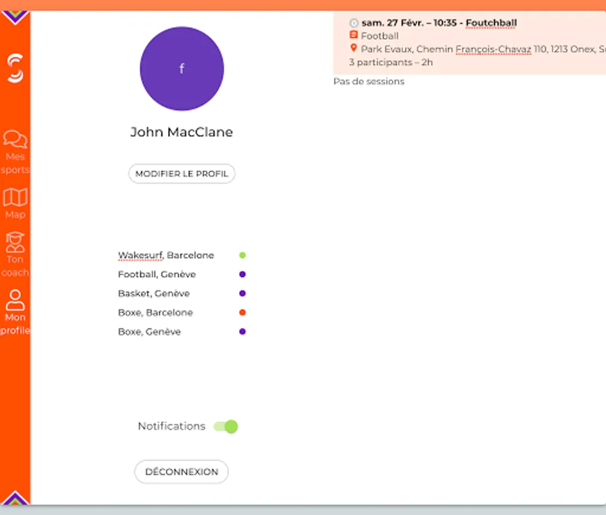Click the purple profile avatar
Image resolution: width=606 pixels, height=515 pixels.
point(181,69)
